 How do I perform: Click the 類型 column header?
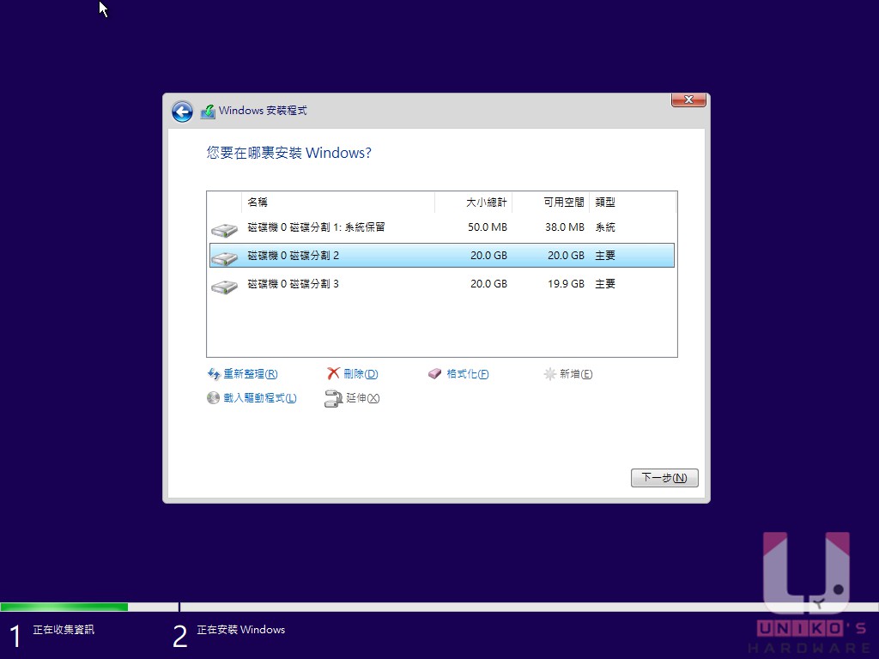click(x=633, y=203)
